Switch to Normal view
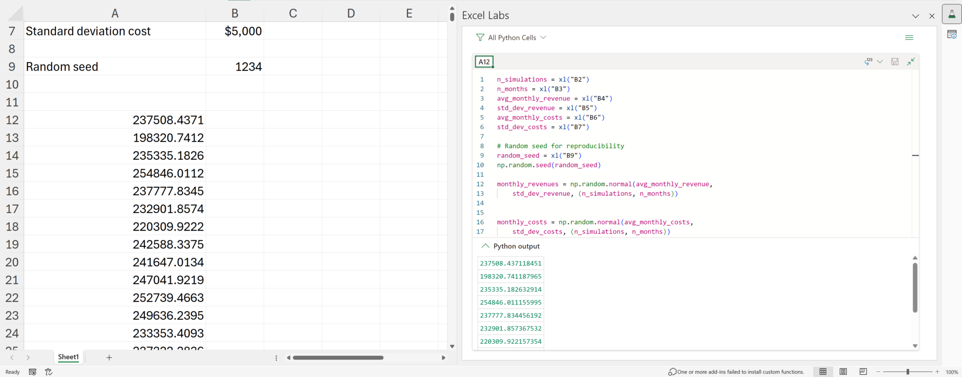The width and height of the screenshot is (962, 377). [823, 372]
